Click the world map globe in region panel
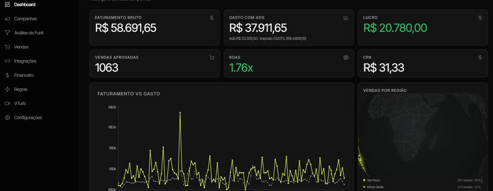 tap(423, 134)
